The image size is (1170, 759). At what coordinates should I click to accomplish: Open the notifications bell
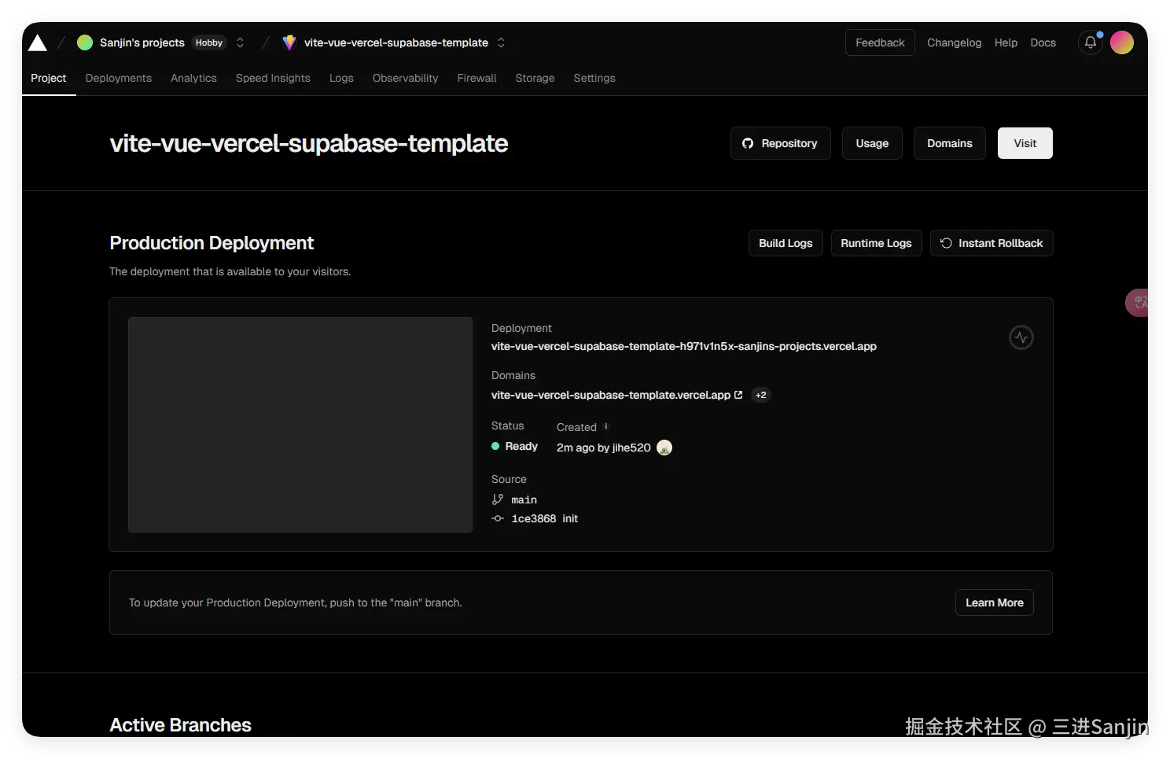pyautogui.click(x=1091, y=42)
